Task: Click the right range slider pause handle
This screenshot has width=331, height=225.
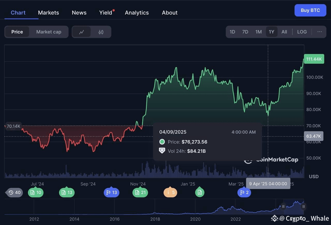Action: (304, 206)
